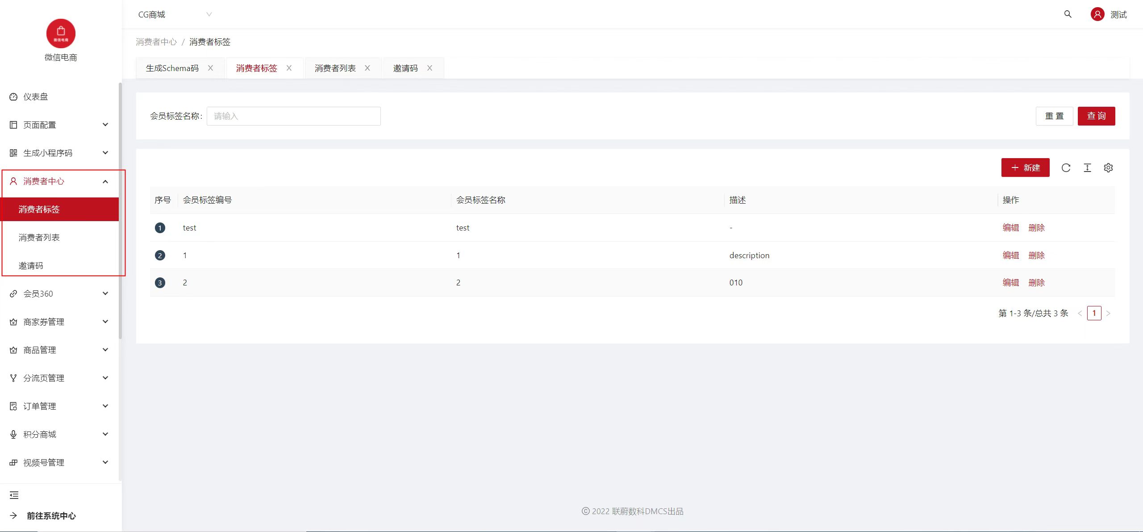Close the 消费者列表 tab
The width and height of the screenshot is (1143, 532).
pos(367,68)
